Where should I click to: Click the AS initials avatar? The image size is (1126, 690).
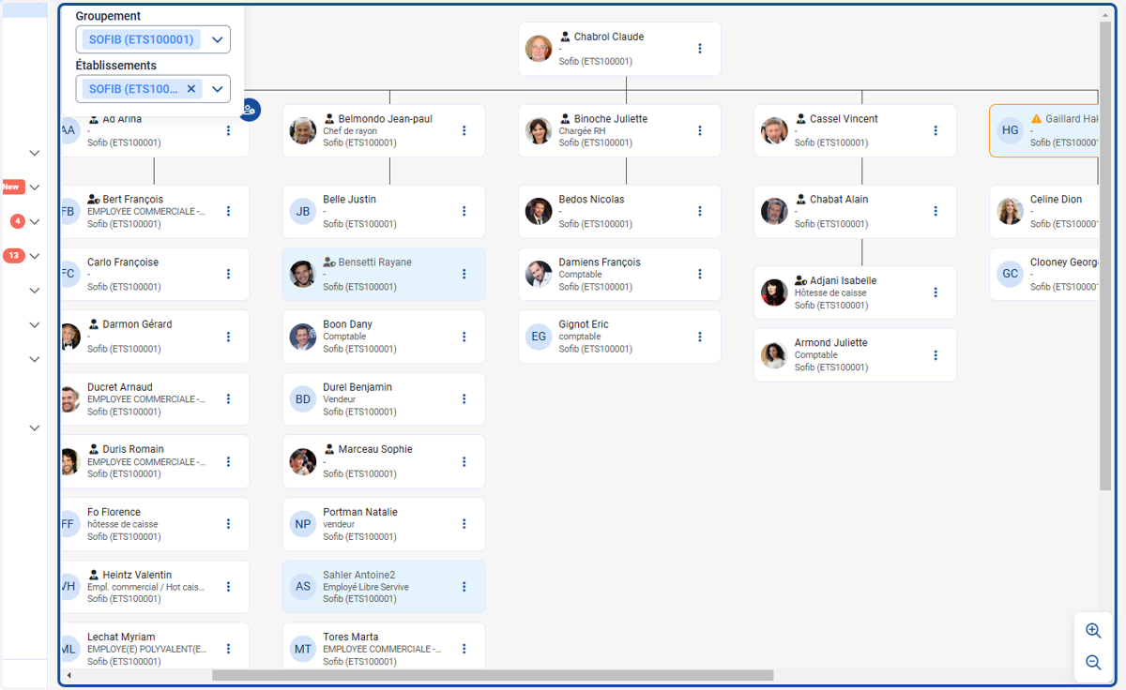point(303,587)
